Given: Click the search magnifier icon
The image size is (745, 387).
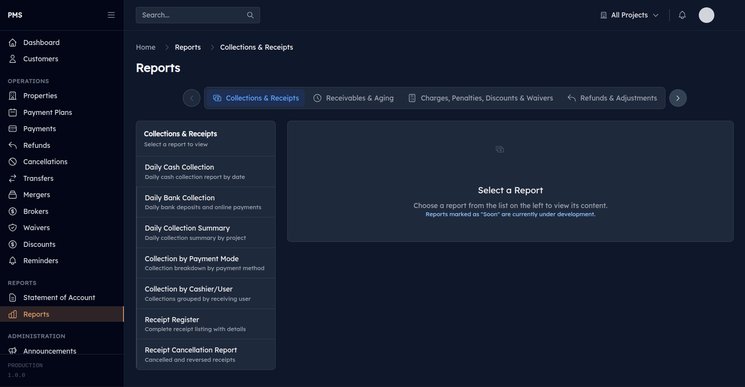Looking at the screenshot, I should tap(250, 15).
